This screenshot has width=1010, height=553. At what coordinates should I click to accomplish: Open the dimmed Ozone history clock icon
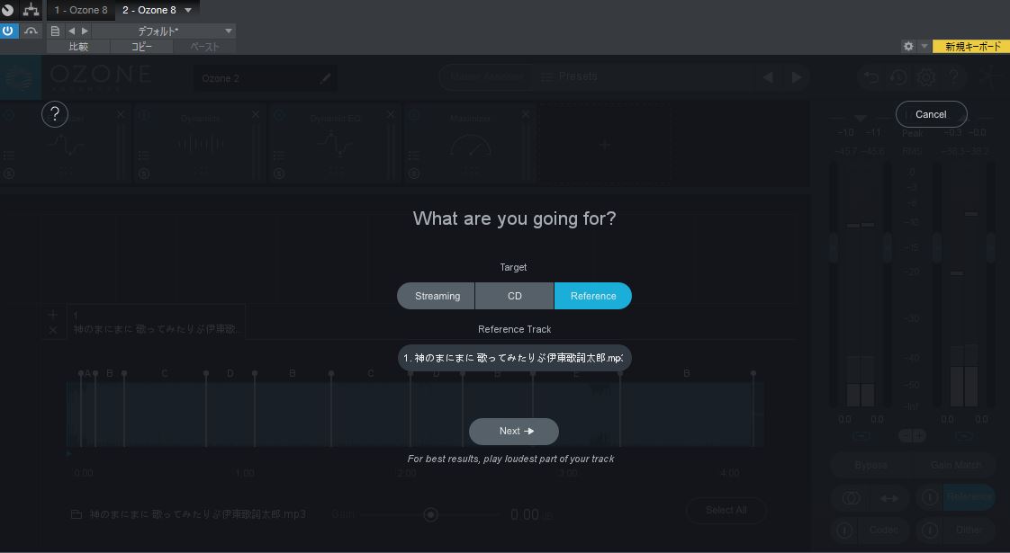pyautogui.click(x=898, y=77)
